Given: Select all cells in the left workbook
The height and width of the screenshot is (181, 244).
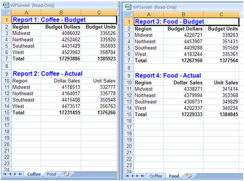Looking at the screenshot, I should (7, 12).
